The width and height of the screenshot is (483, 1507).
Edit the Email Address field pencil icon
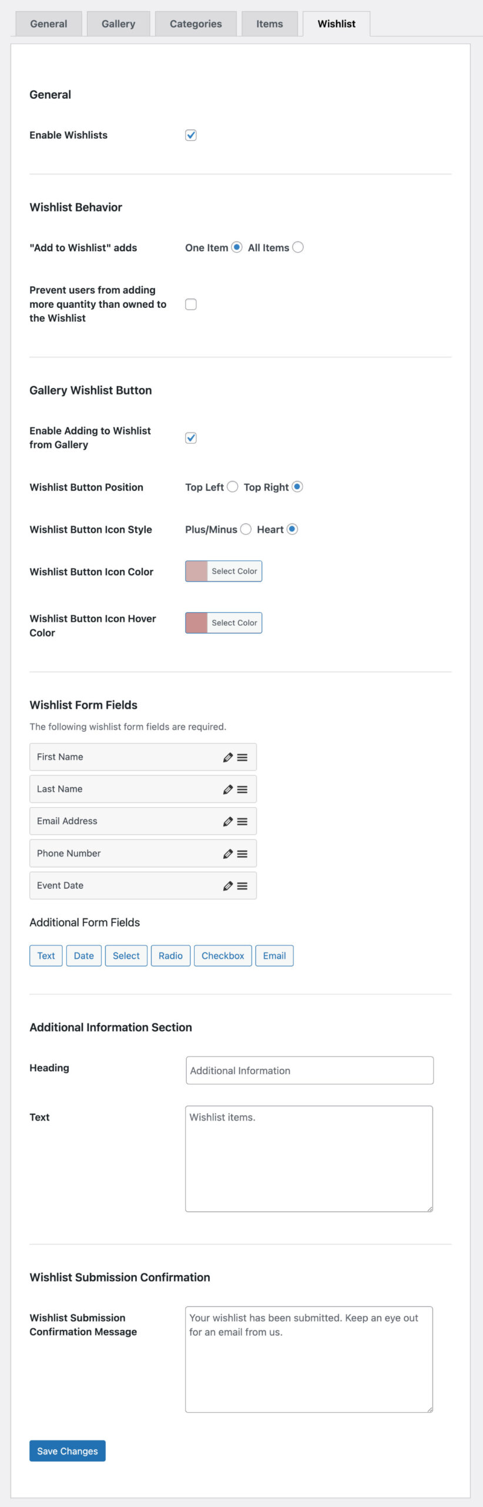(228, 821)
